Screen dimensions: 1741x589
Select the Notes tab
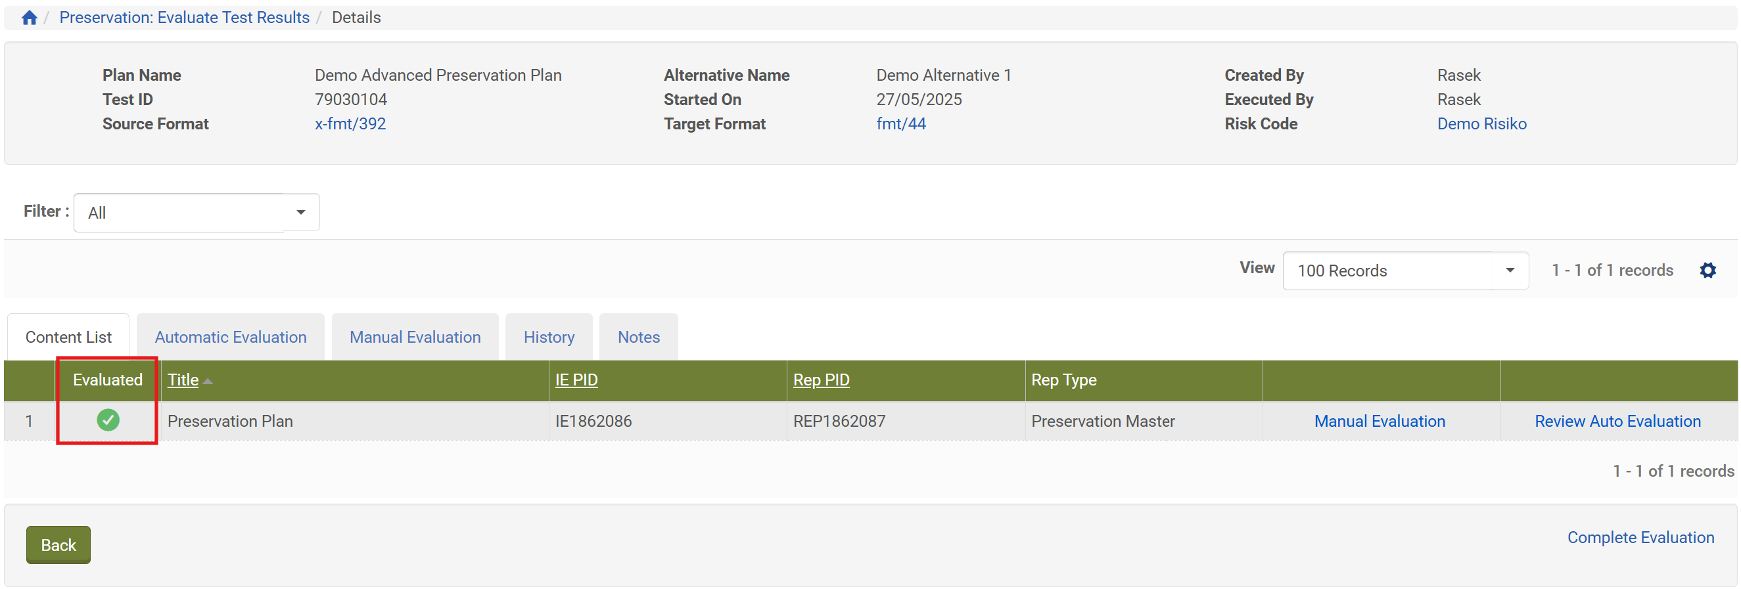click(x=639, y=337)
